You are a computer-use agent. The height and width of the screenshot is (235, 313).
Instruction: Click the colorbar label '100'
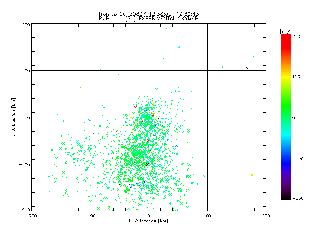(296, 76)
